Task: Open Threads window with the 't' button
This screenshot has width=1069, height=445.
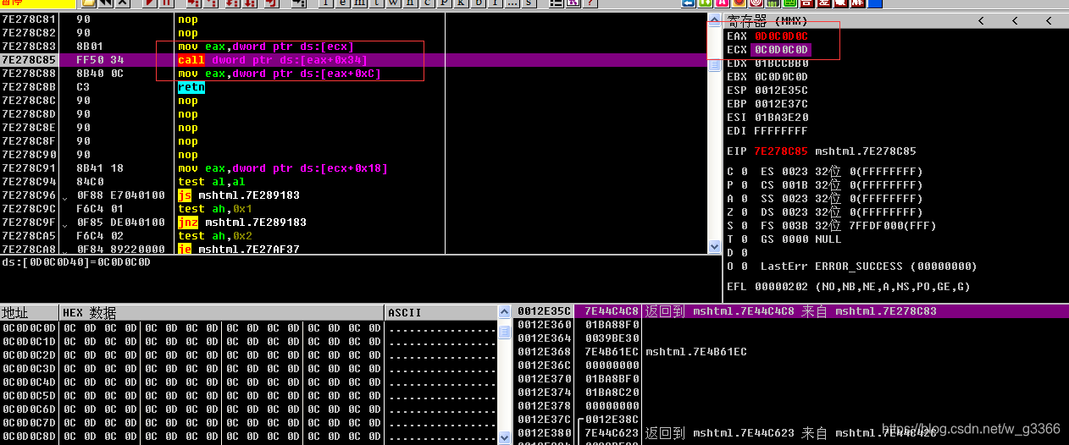Action: (x=377, y=3)
